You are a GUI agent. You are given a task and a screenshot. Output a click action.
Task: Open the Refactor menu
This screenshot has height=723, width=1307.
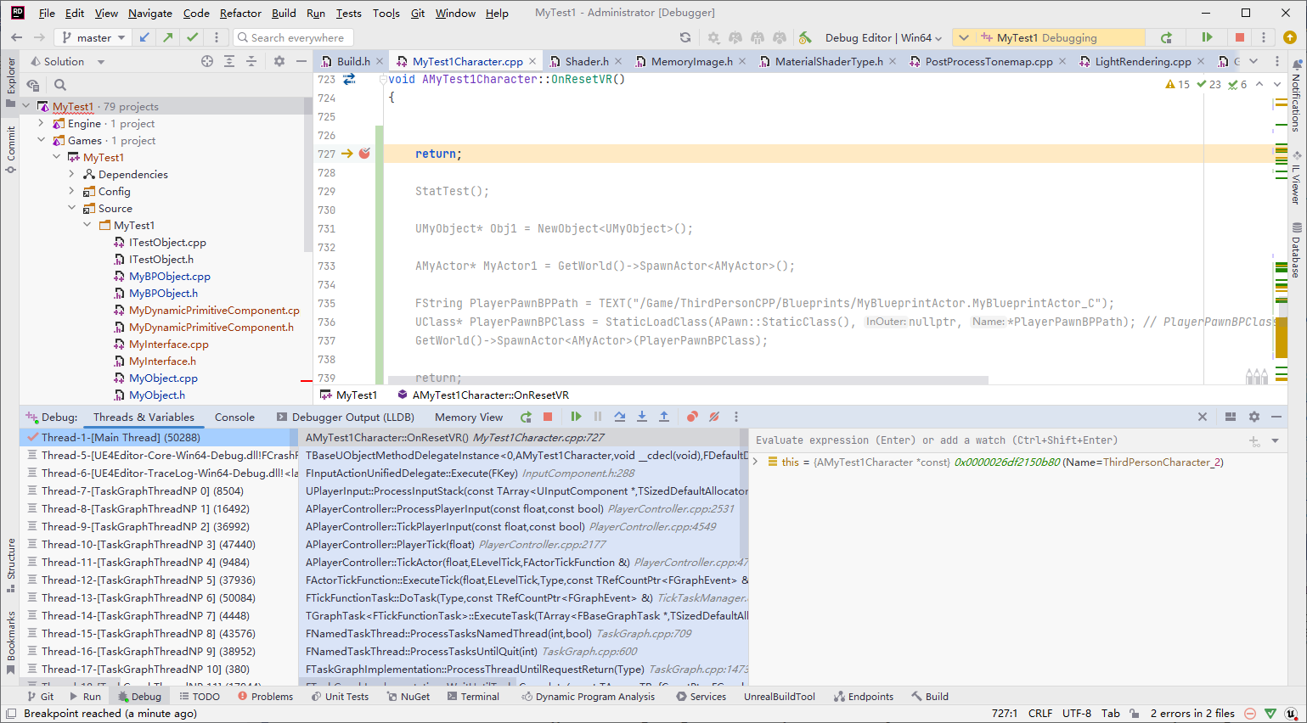pyautogui.click(x=240, y=13)
